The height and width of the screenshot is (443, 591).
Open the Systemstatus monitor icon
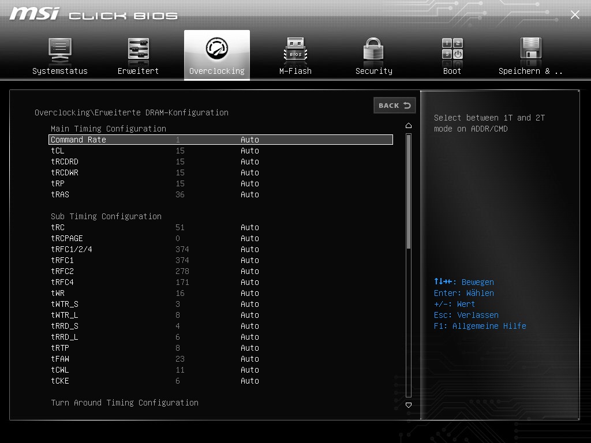pyautogui.click(x=60, y=50)
